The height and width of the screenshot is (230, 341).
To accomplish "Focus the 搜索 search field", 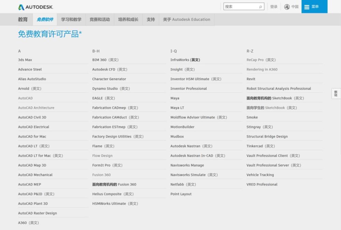I will pos(244,6).
